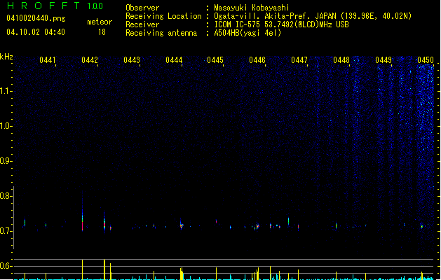This screenshot has width=441, height=280.
Task: Click the 0.7 frequency axis label
Action: click(x=5, y=231)
